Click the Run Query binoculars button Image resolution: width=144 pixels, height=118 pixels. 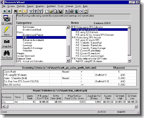7,54
